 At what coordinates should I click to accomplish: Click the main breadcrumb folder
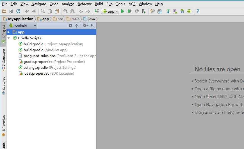click(x=73, y=19)
